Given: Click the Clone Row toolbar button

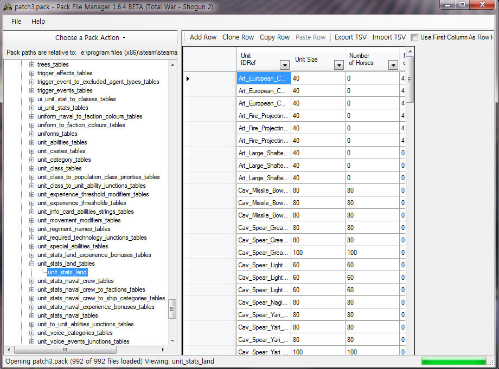Looking at the screenshot, I should [238, 37].
